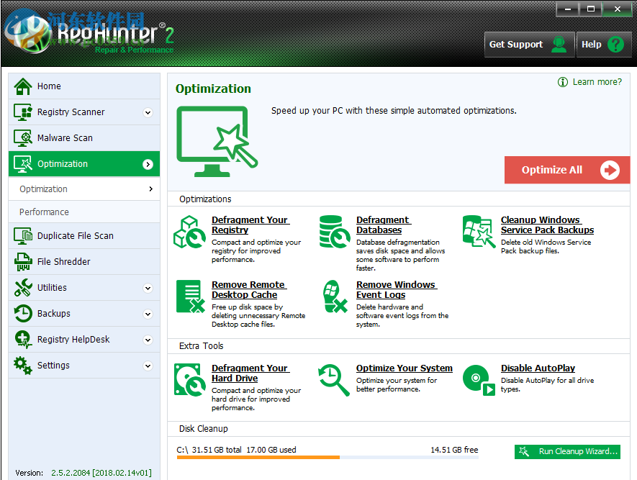This screenshot has height=480, width=637.
Task: Click the Defragment Your Registry cubes icon
Action: 189,232
